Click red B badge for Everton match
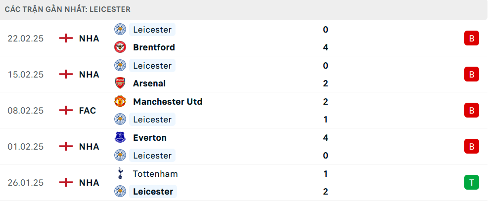This screenshot has width=488, height=201. click(471, 147)
